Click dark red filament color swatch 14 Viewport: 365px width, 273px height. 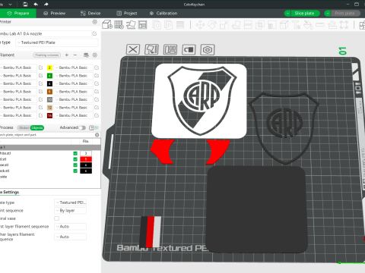click(x=49, y=115)
